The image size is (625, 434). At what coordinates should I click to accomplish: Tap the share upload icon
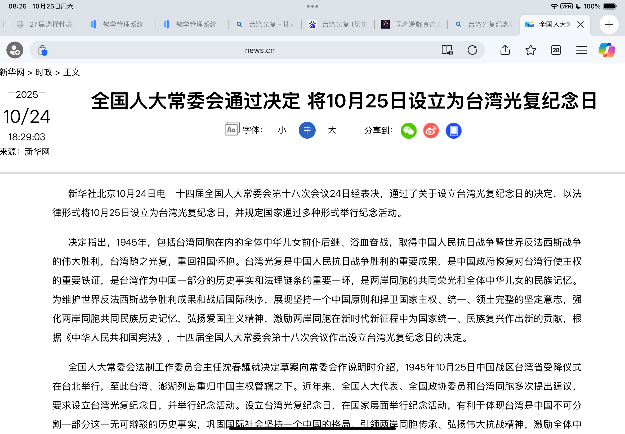click(x=505, y=50)
